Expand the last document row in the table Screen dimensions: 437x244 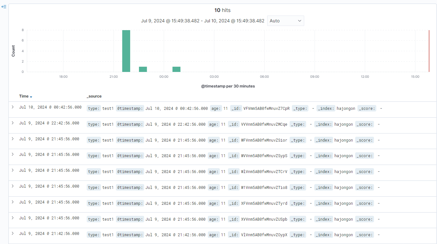[13, 233]
